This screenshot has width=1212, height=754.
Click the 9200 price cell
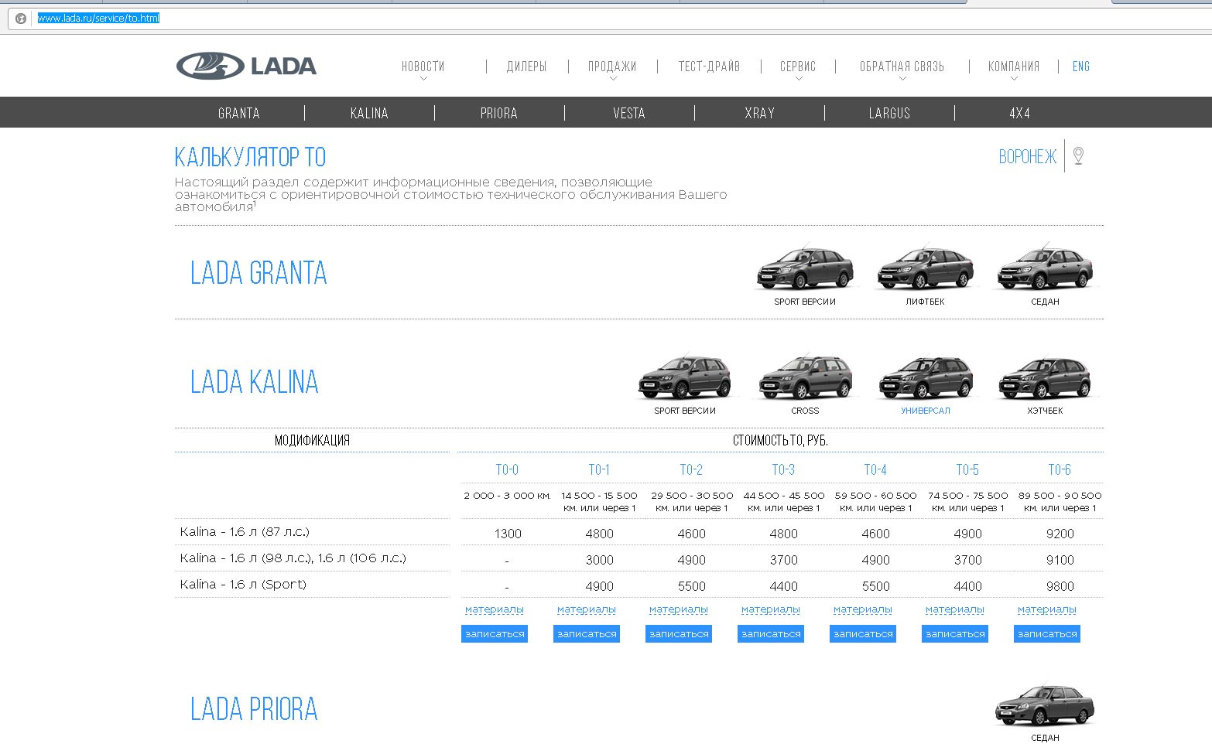(x=1060, y=534)
